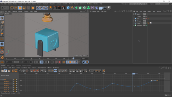This screenshot has height=97, width=172.
Task: Go to end of animation
Action: [x=52, y=62]
